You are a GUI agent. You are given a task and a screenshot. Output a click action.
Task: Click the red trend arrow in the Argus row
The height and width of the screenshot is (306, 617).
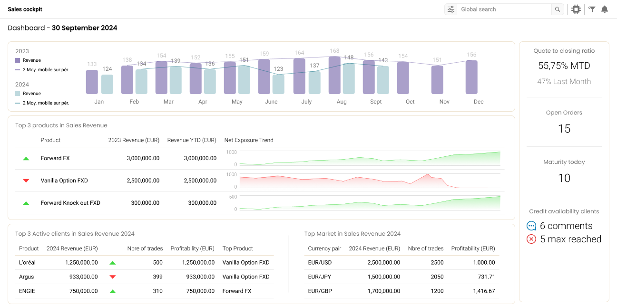[113, 277]
